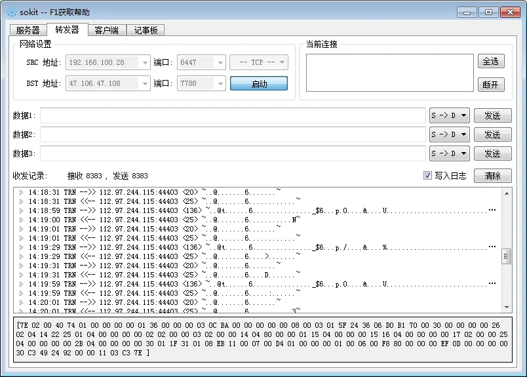
Task: Click the hex dump panel starting with 7E 02 00 40
Action: pyautogui.click(x=263, y=340)
